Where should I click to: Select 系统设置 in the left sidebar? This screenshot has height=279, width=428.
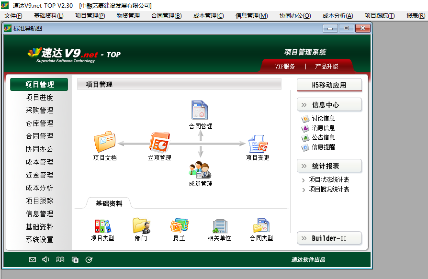tap(39, 240)
